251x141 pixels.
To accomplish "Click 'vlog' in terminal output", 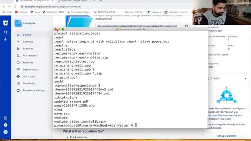I will 58,110.
